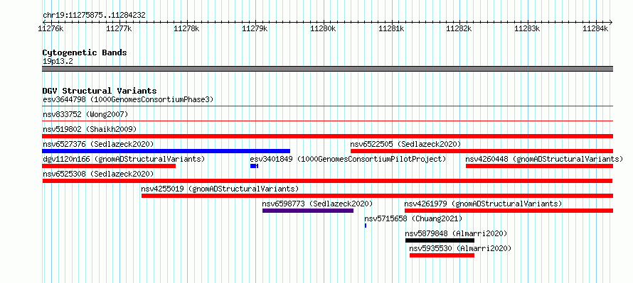Click the purple nsv6598773 variant bar
633x283 pixels.
tap(308, 211)
